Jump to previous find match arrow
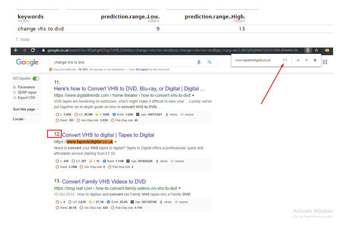This screenshot has width=352, height=229. click(x=298, y=60)
